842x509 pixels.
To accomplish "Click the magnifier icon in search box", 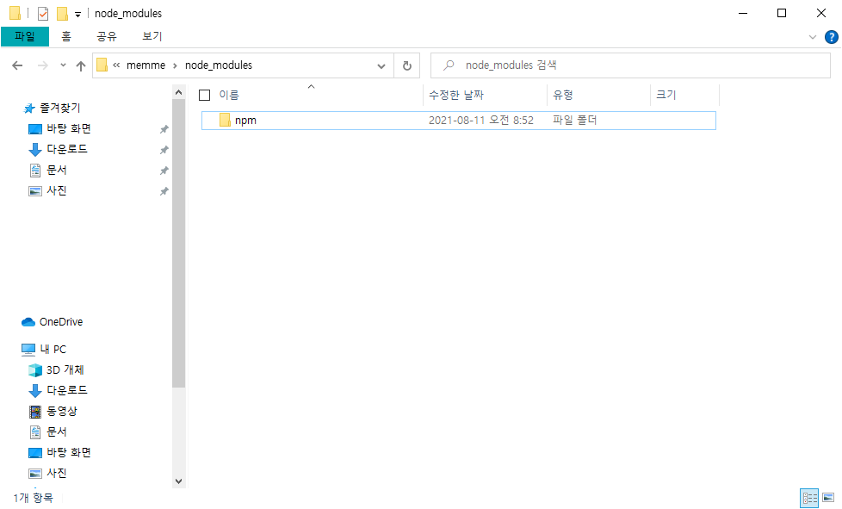I will 449,65.
